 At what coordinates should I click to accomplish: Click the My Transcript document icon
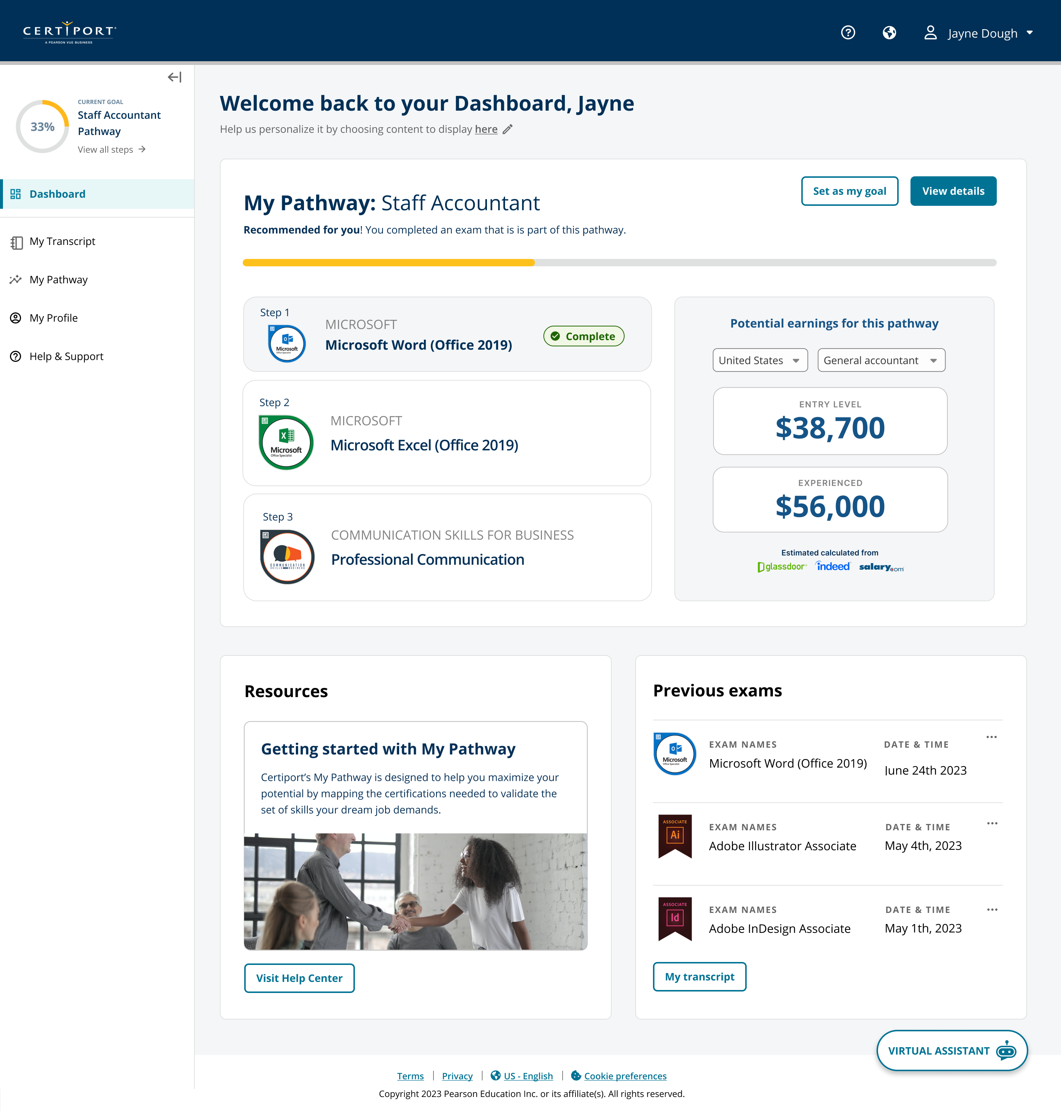16,243
